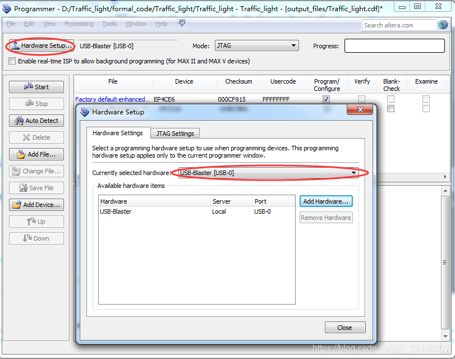Click the vertical scrollbar down arrow in lower pane

(445, 337)
